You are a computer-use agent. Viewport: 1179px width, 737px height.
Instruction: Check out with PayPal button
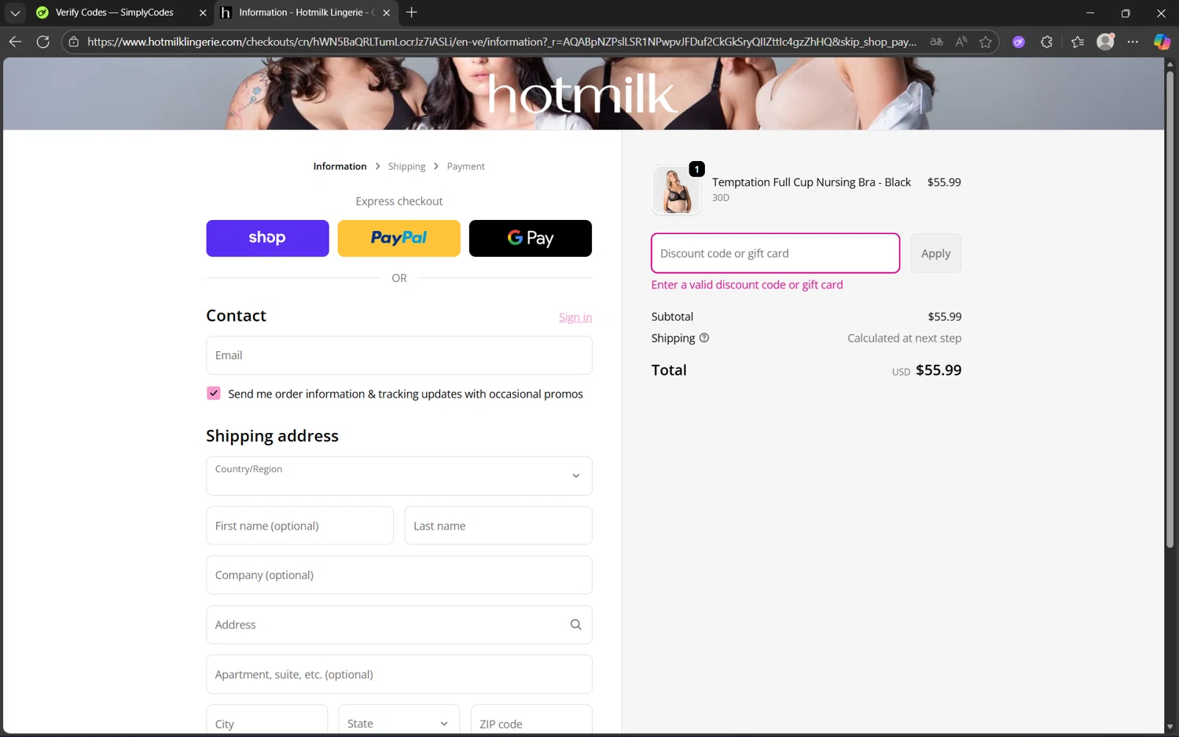(399, 238)
